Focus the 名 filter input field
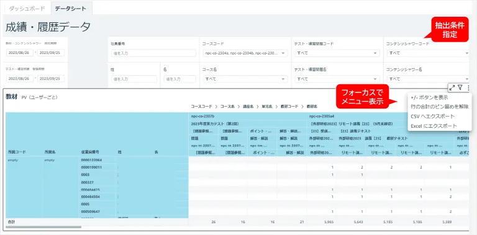This screenshot has height=235, width=477. 179,79
